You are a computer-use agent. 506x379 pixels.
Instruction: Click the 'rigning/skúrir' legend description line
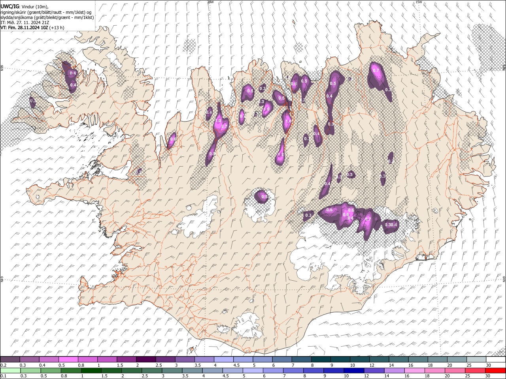pyautogui.click(x=46, y=12)
